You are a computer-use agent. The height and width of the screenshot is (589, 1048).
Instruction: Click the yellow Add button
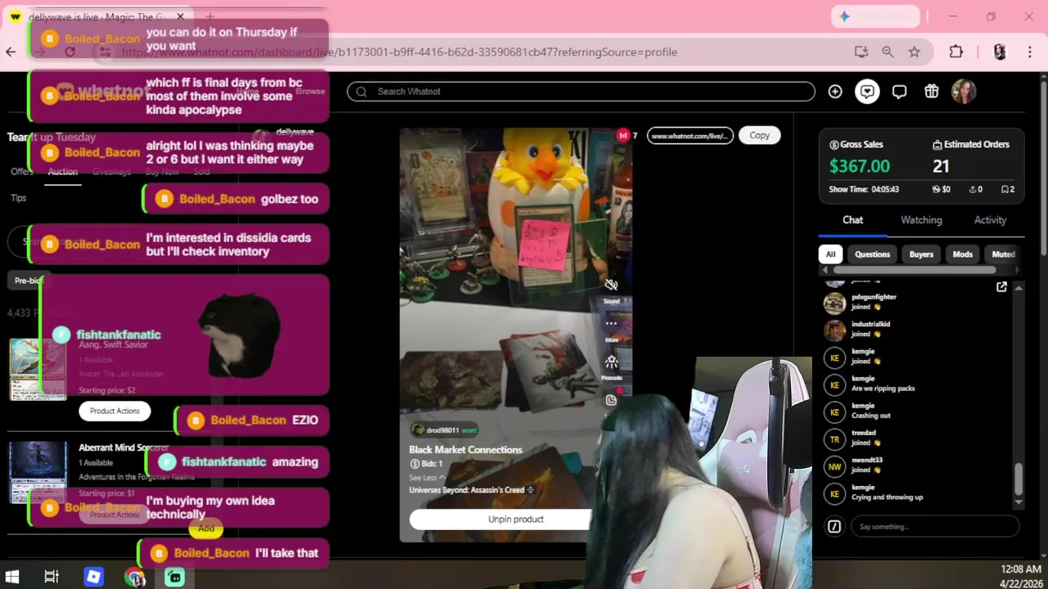click(x=206, y=528)
